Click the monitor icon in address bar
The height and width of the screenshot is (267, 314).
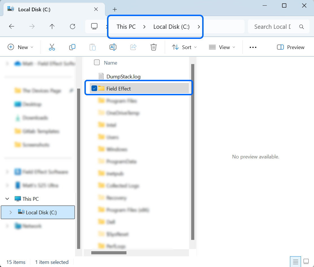tap(94, 27)
